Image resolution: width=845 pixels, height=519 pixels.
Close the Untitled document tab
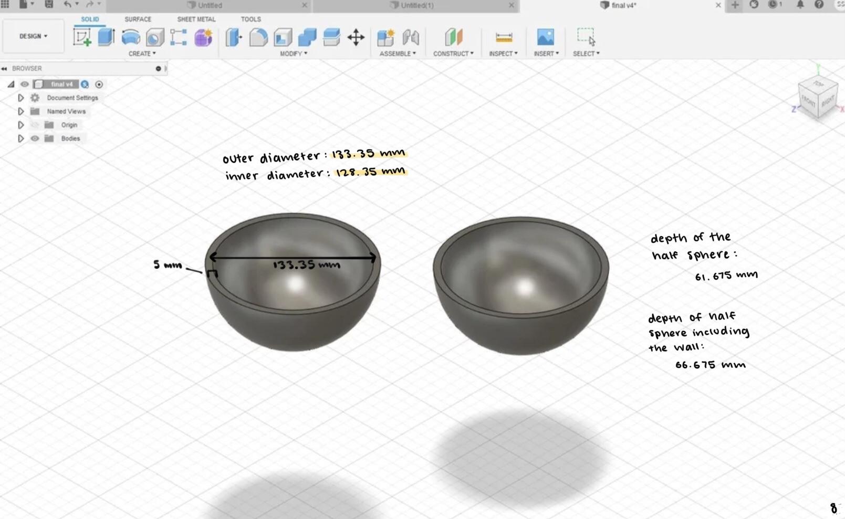pyautogui.click(x=305, y=5)
